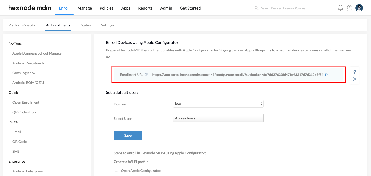Open Android Zero-touch enrollment
Screen dimensions: 371x176
pyautogui.click(x=28, y=63)
